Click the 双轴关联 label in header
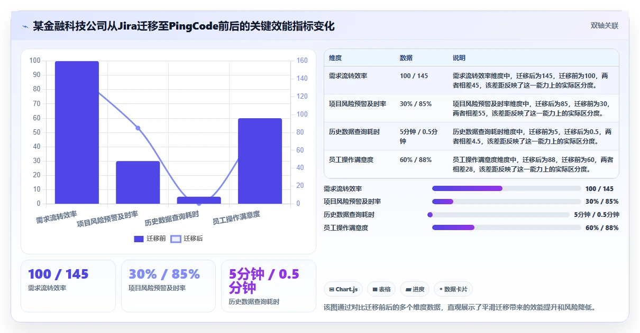Viewport: 640px width, 333px height. (605, 25)
